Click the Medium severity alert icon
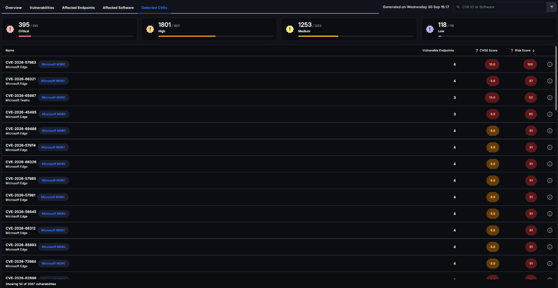The image size is (558, 288). click(290, 29)
